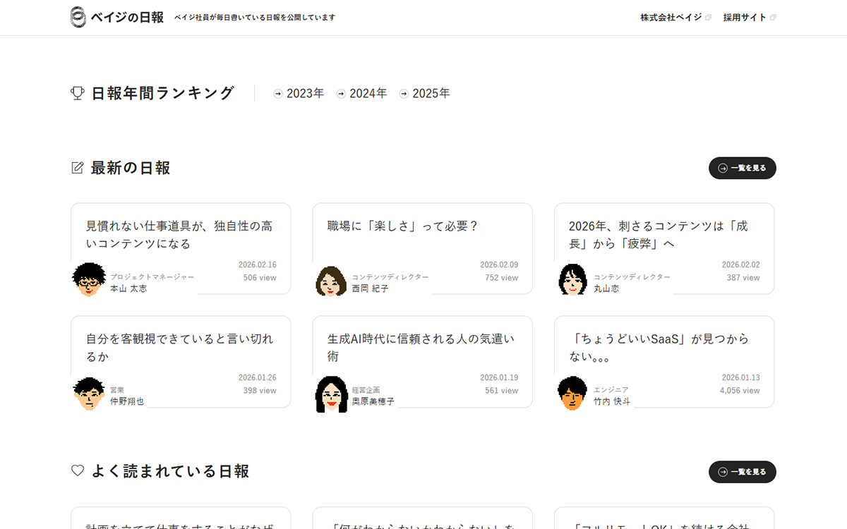Click 本山 太志's avatar portrait
The image size is (847, 529).
click(x=88, y=280)
